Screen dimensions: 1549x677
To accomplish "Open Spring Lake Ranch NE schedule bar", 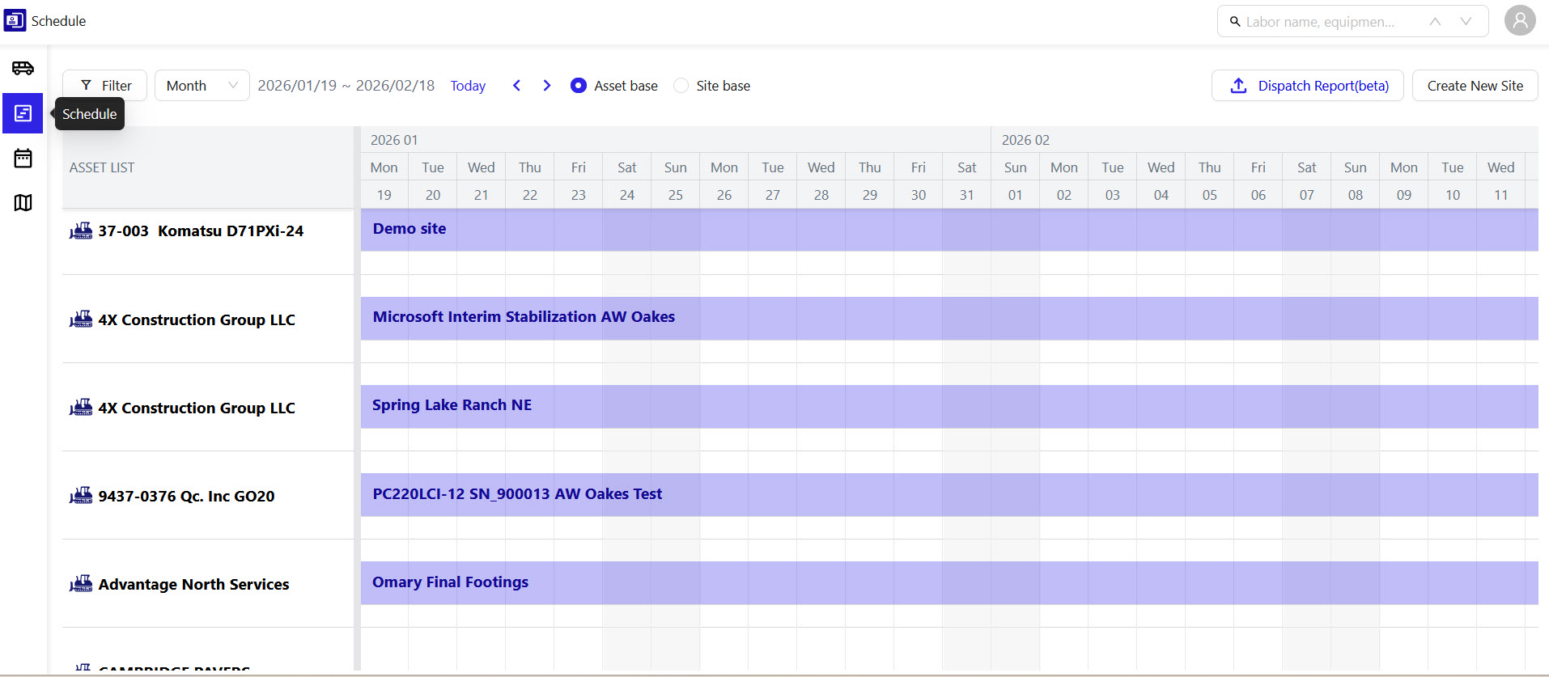I will [x=949, y=406].
